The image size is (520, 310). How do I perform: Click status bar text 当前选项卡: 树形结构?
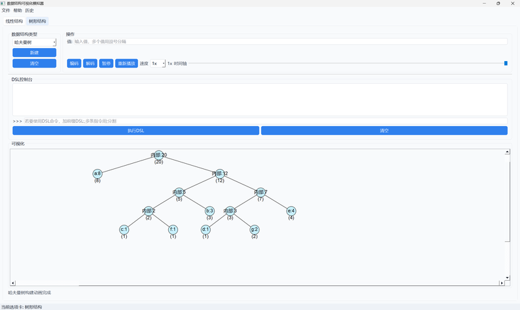click(22, 307)
